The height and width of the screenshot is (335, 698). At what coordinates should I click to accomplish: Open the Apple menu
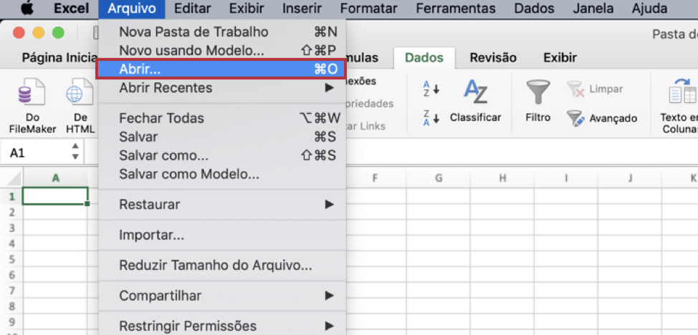pyautogui.click(x=27, y=9)
